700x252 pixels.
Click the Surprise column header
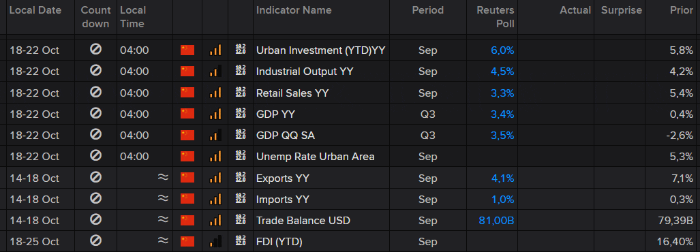tap(622, 10)
